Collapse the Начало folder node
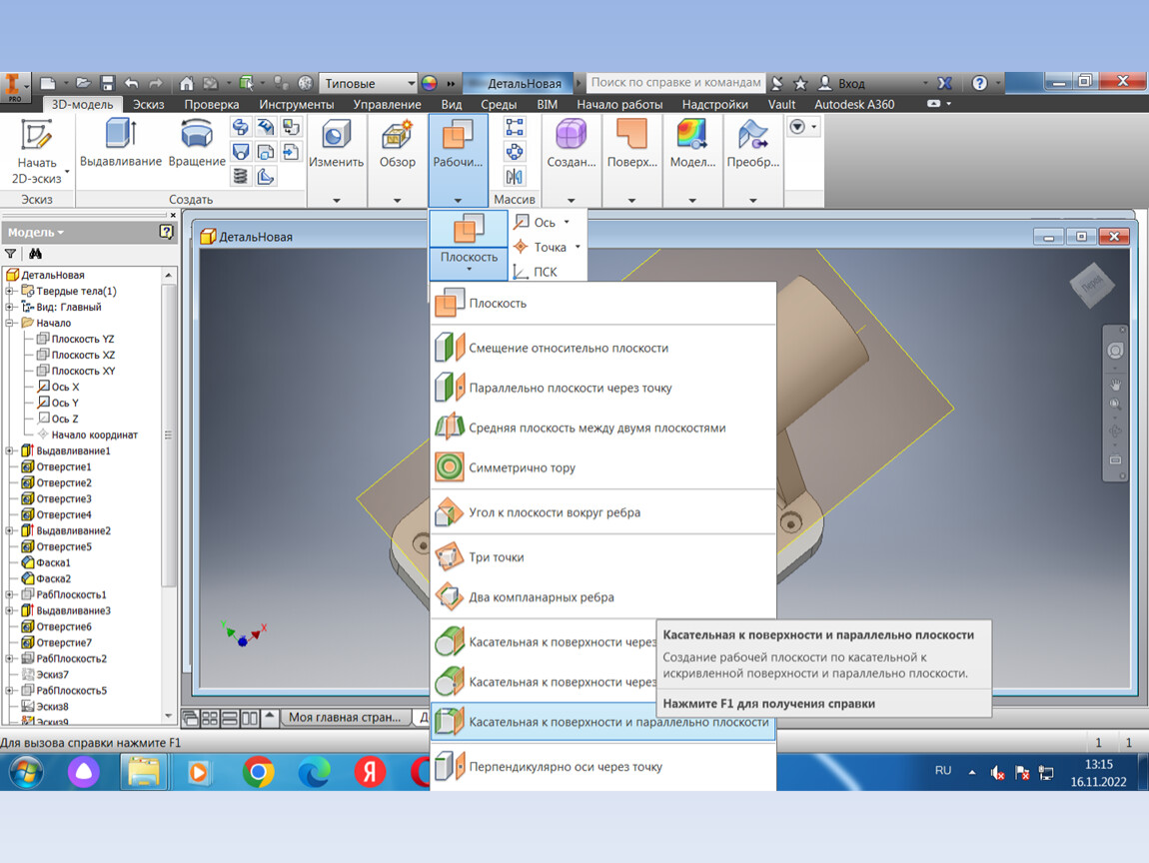This screenshot has height=863, width=1149. click(x=10, y=323)
